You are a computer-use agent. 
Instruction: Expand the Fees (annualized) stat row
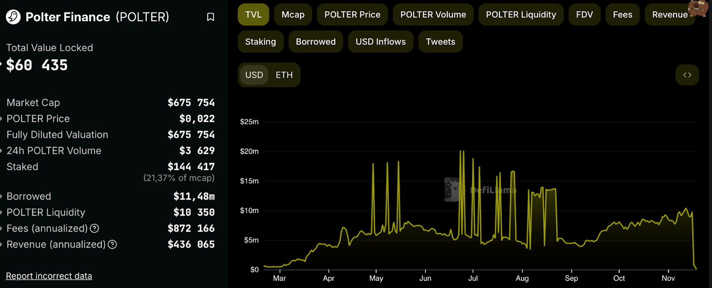point(1,228)
